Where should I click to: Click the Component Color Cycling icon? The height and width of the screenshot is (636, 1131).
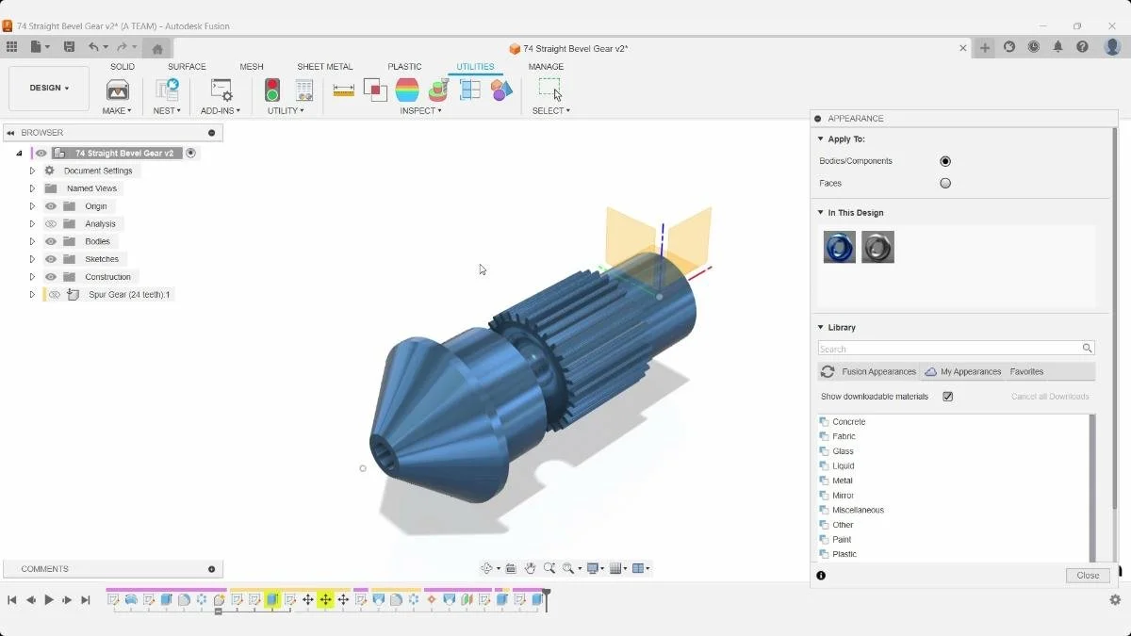point(501,90)
